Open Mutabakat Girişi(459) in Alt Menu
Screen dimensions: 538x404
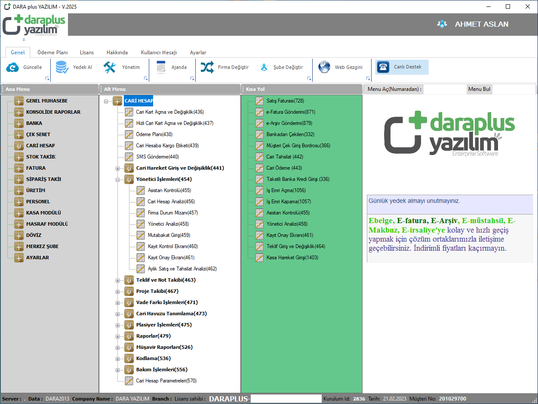tap(169, 235)
